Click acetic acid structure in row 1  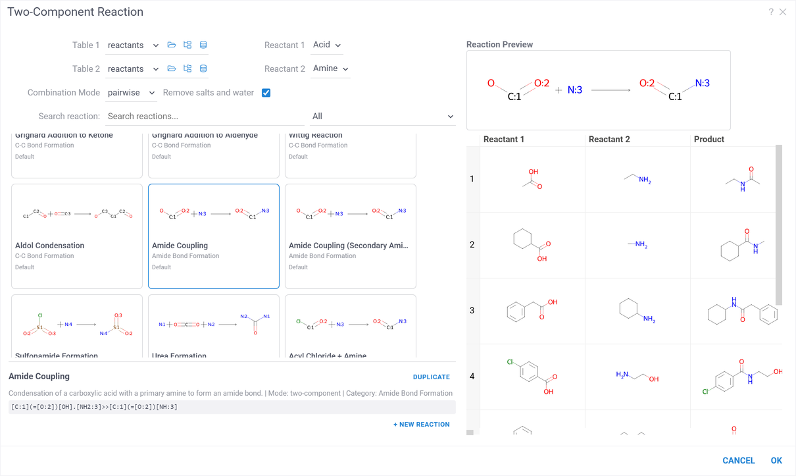click(532, 179)
